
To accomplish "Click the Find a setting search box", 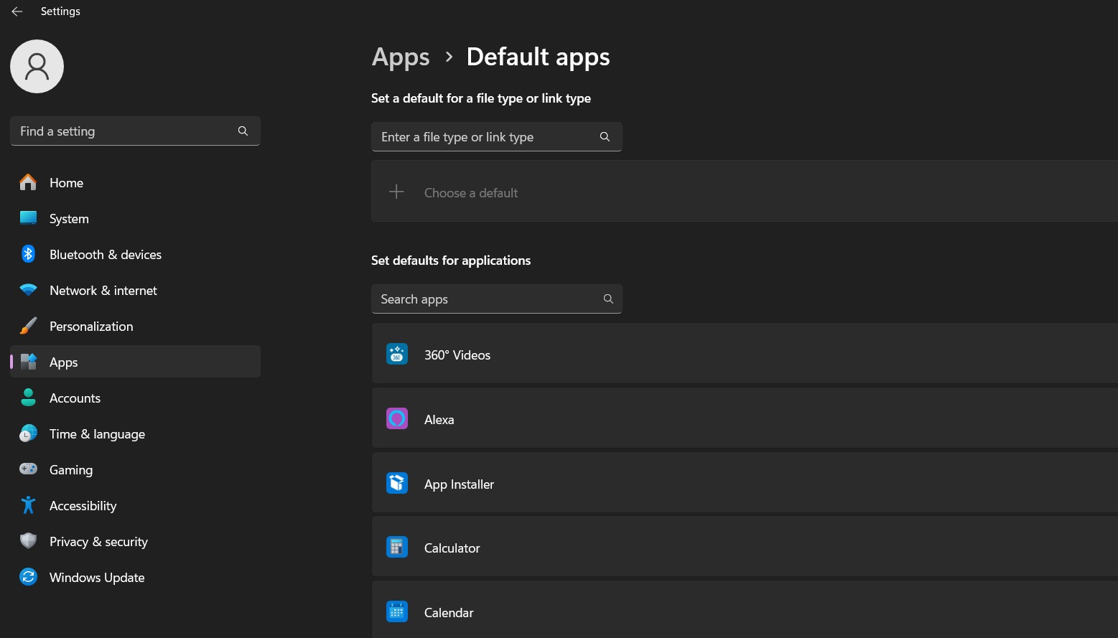I will click(x=122, y=131).
